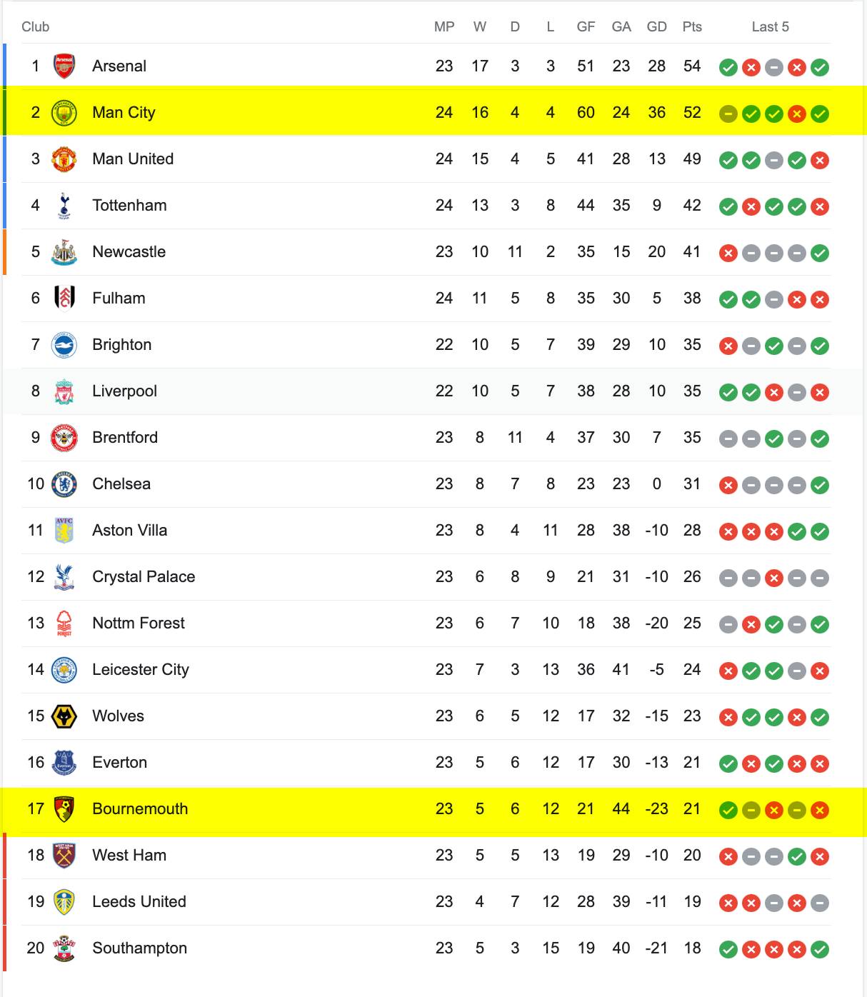The image size is (867, 997).
Task: Click the Wolves club crest
Action: pyautogui.click(x=64, y=716)
